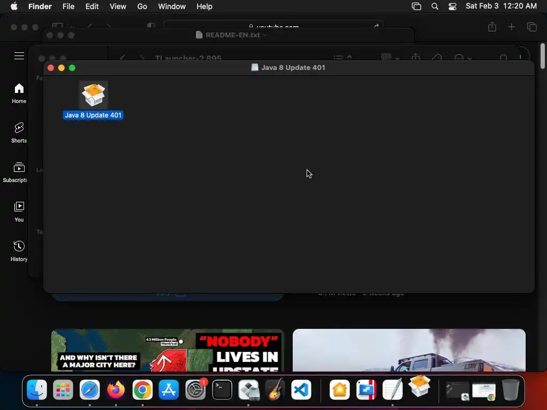Click the Safari Share button
Viewport: 547px width, 410px height.
492,27
